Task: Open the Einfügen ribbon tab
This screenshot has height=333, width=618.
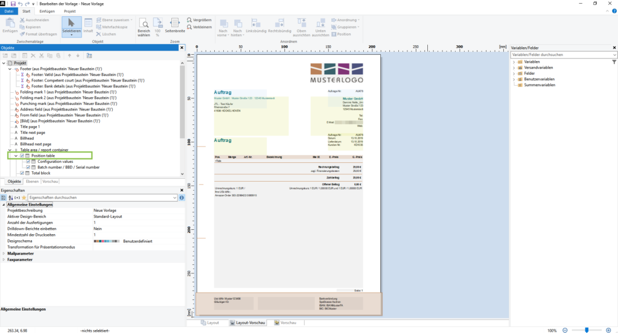Action: point(46,11)
